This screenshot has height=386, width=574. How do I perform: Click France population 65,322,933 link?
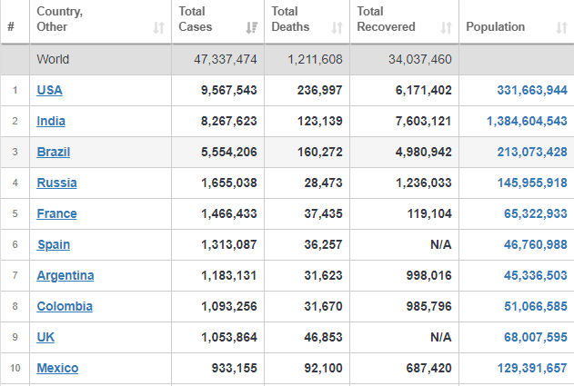pos(536,213)
